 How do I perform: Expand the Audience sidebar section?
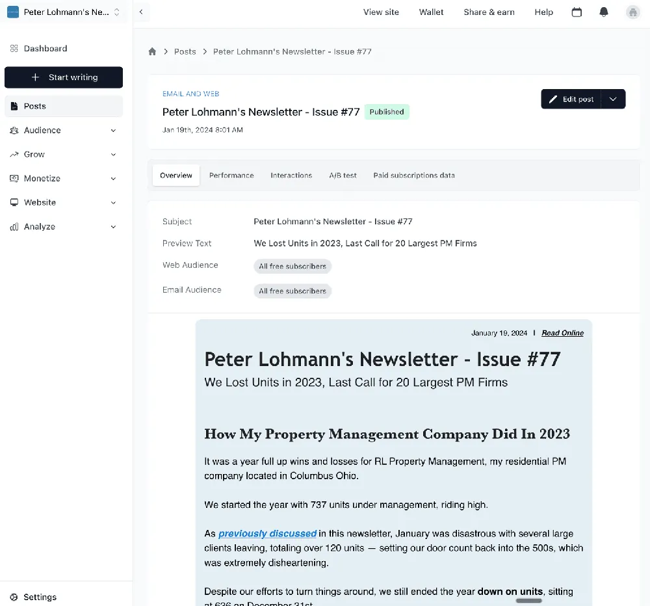[64, 130]
